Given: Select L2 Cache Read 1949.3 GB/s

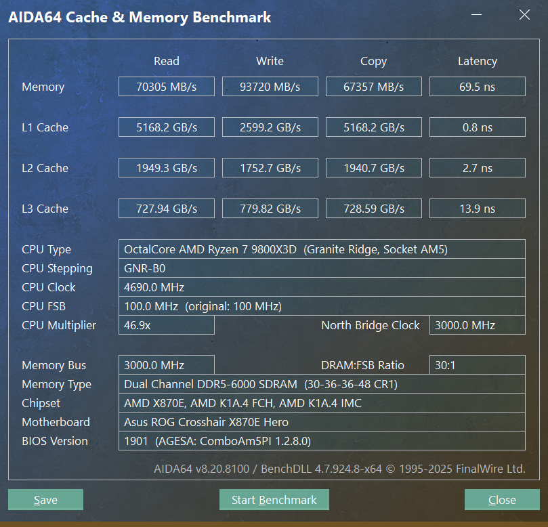Looking at the screenshot, I should (167, 168).
